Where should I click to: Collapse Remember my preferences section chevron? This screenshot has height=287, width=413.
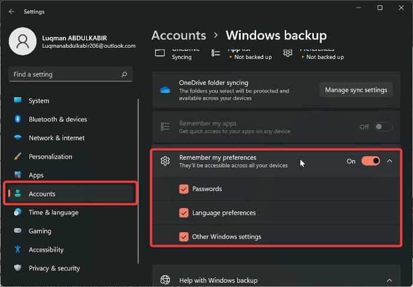(389, 161)
